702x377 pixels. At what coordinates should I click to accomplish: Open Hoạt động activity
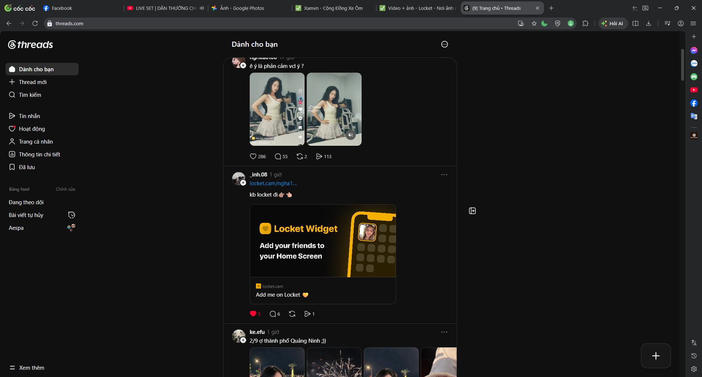42,129
